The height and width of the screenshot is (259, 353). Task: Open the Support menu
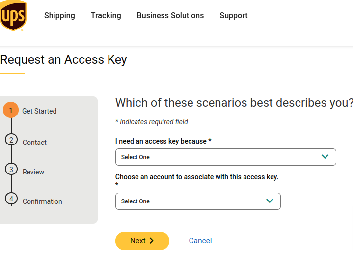[233, 15]
